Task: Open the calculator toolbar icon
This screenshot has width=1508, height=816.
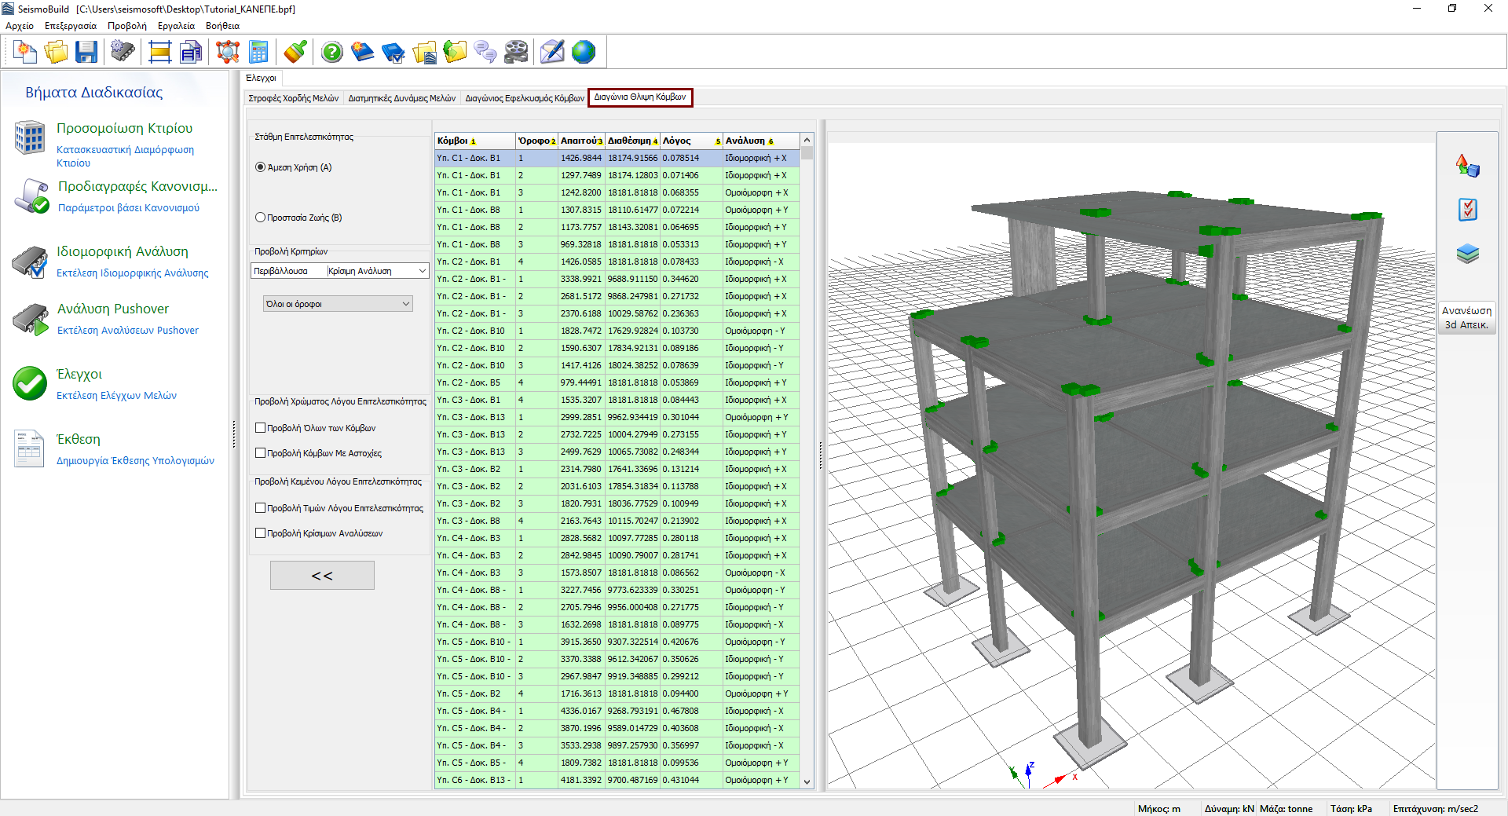Action: [258, 53]
